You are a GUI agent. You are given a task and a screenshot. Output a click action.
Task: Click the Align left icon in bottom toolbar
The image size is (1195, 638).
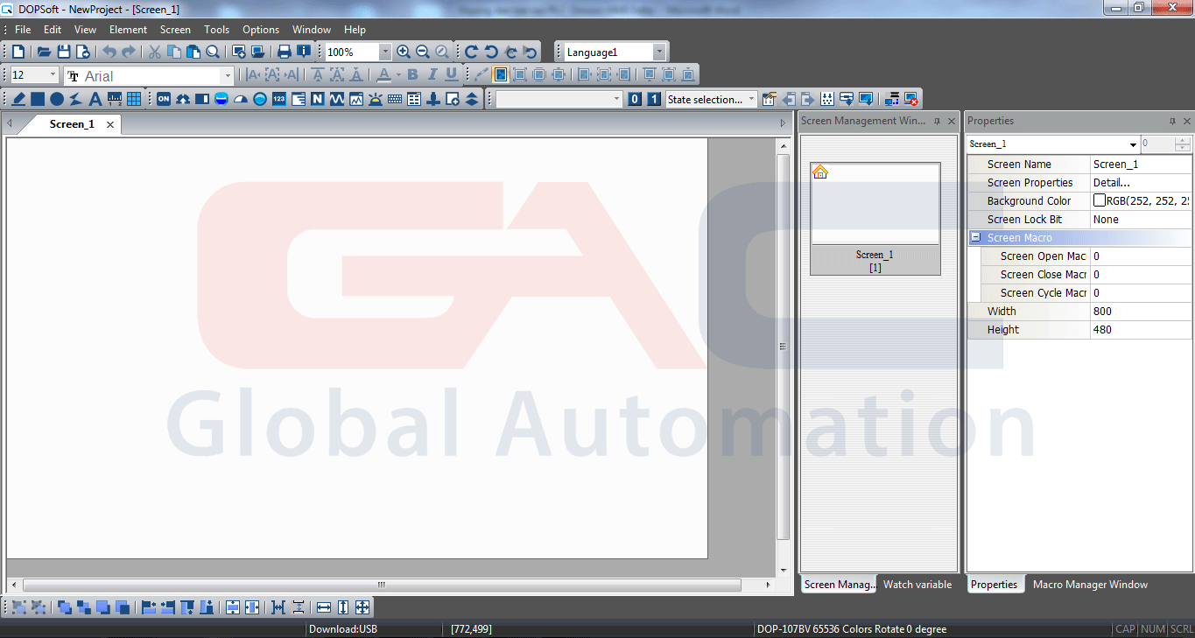(x=148, y=606)
